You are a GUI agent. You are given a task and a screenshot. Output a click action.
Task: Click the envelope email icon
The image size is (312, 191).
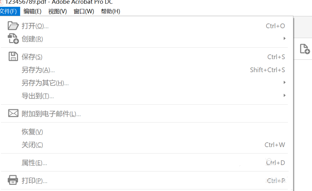[x=13, y=113]
